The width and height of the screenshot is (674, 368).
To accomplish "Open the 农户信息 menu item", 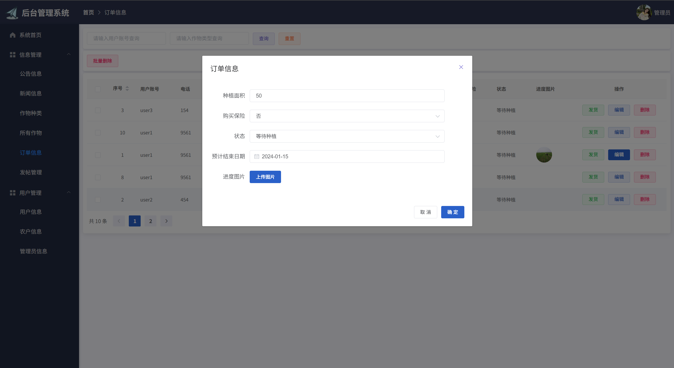I will pos(31,231).
